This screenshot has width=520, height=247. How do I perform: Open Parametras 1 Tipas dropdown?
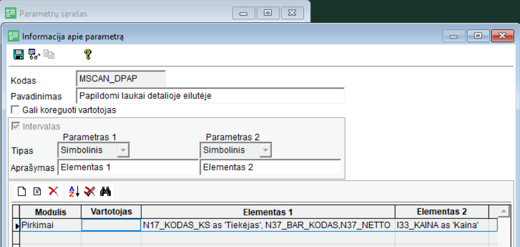(x=122, y=150)
